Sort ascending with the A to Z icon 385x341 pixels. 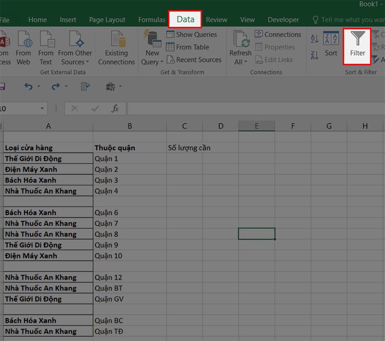[x=315, y=39]
